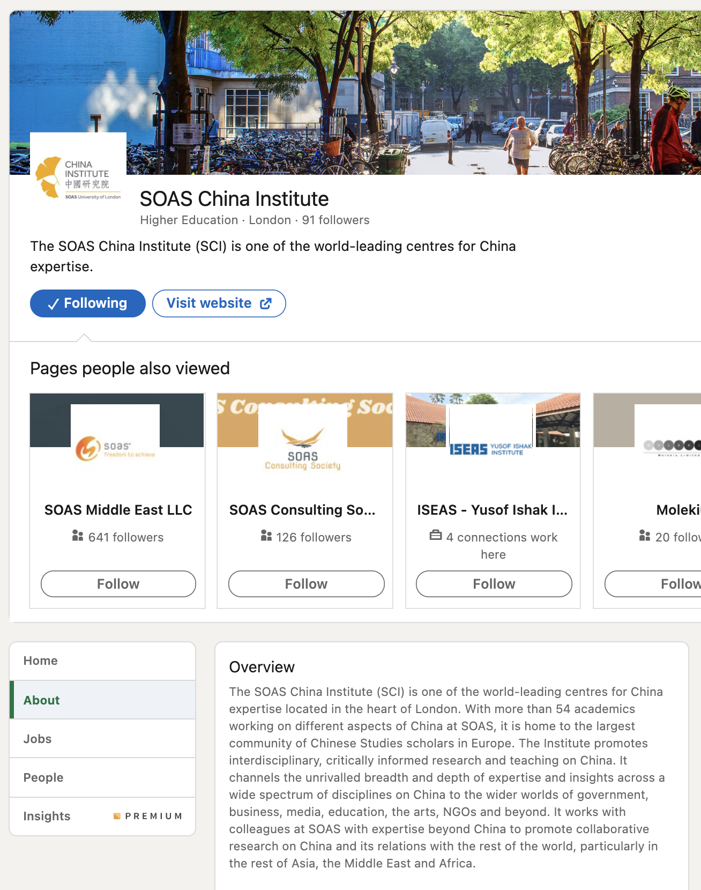Follow SOAS Middle East LLC
This screenshot has height=890, width=701.
[x=118, y=584]
